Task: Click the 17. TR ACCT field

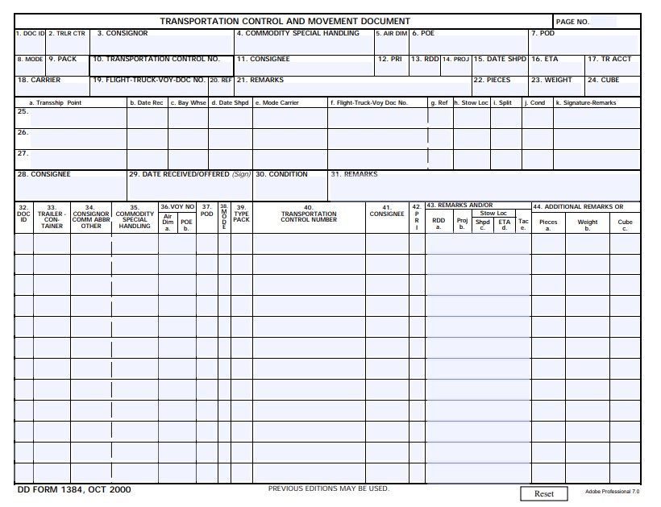Action: [613, 69]
